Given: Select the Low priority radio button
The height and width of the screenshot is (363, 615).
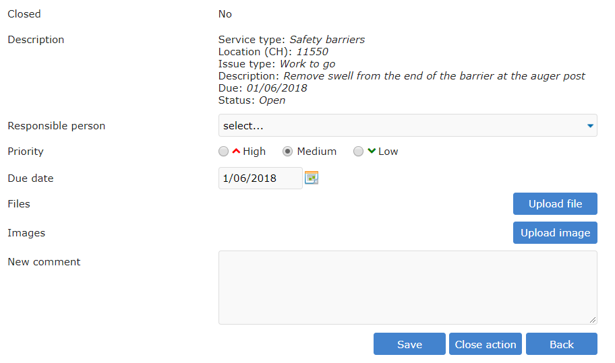Looking at the screenshot, I should coord(359,152).
